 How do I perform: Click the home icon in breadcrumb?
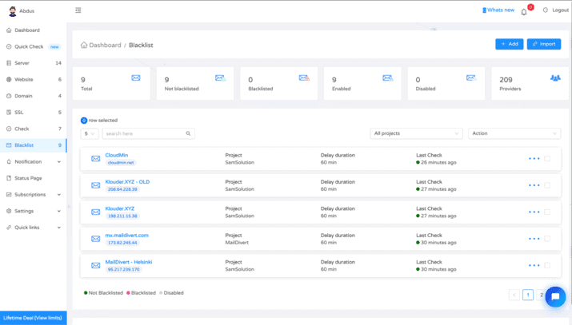84,46
